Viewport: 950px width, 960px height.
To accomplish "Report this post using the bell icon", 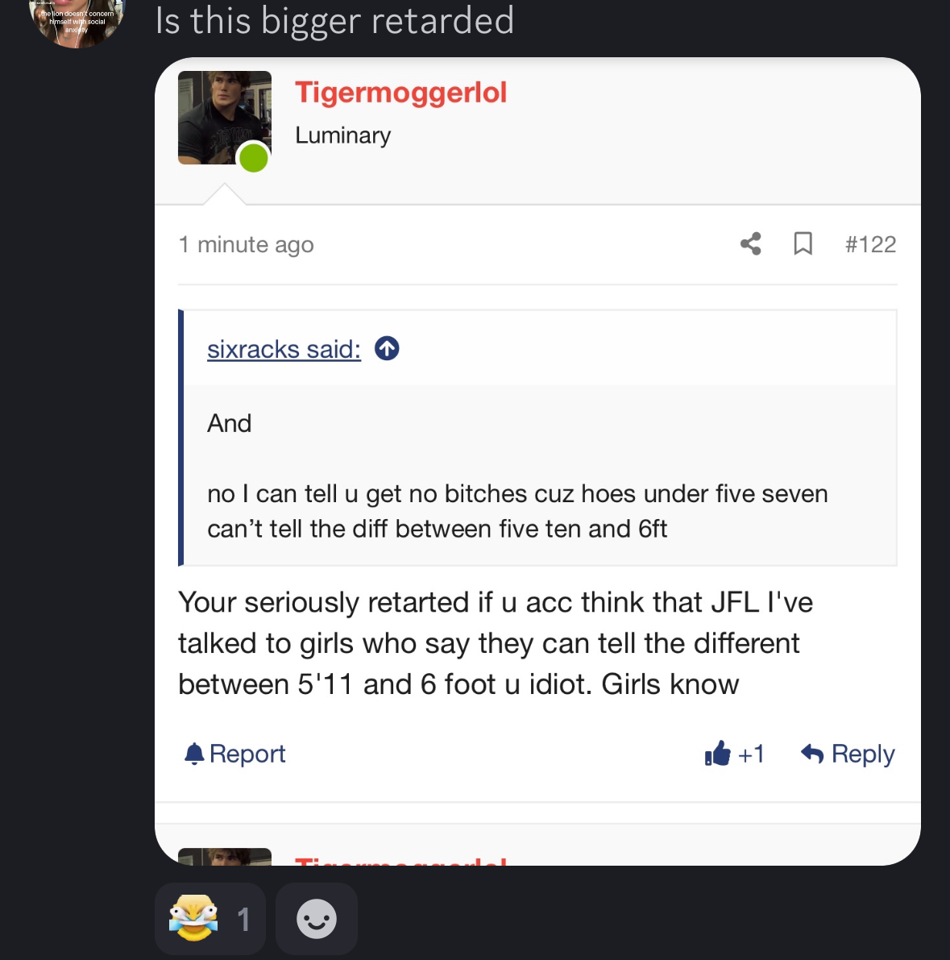I will (194, 754).
